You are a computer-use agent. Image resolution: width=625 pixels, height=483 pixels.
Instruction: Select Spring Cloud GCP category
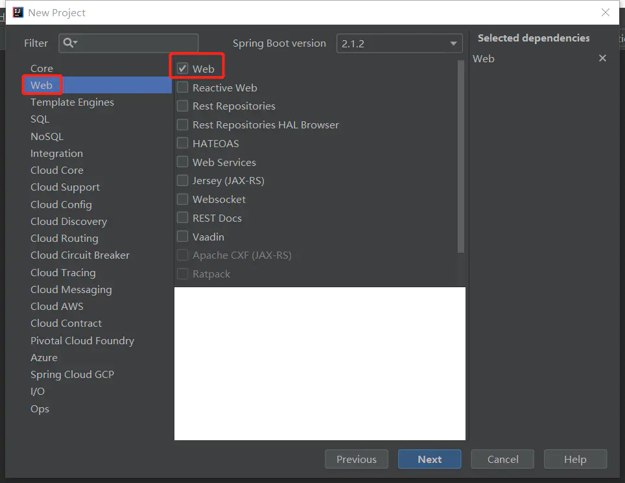click(x=72, y=375)
